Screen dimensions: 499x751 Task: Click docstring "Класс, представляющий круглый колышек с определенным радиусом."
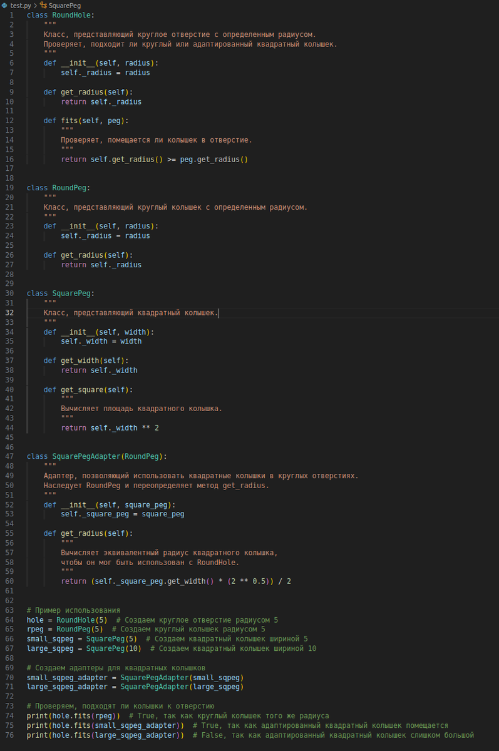point(175,207)
